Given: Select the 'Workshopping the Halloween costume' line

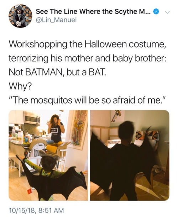Looking at the screenshot, I should pos(87,45).
